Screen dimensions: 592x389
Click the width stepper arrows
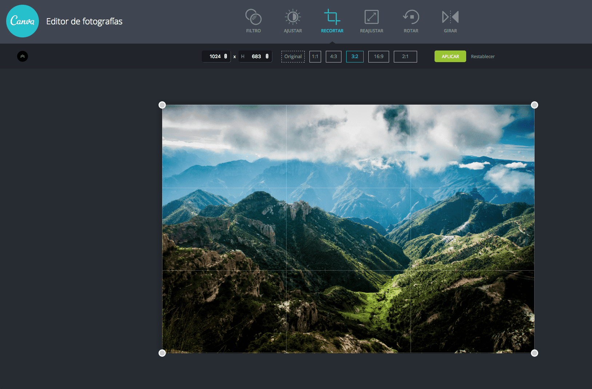tap(226, 56)
